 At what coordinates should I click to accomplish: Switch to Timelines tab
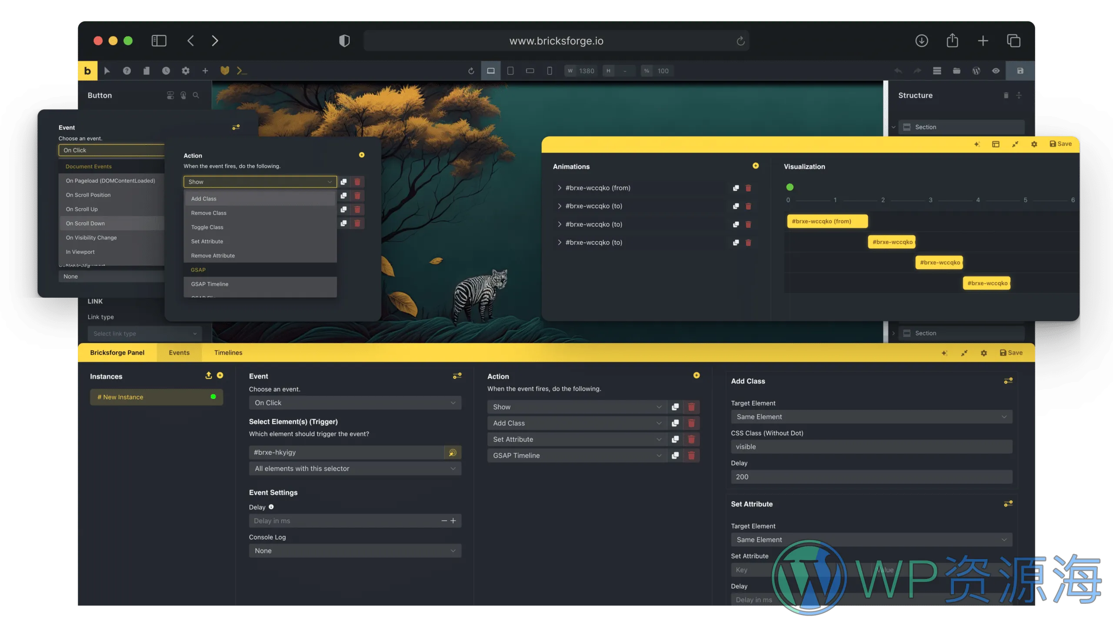228,353
